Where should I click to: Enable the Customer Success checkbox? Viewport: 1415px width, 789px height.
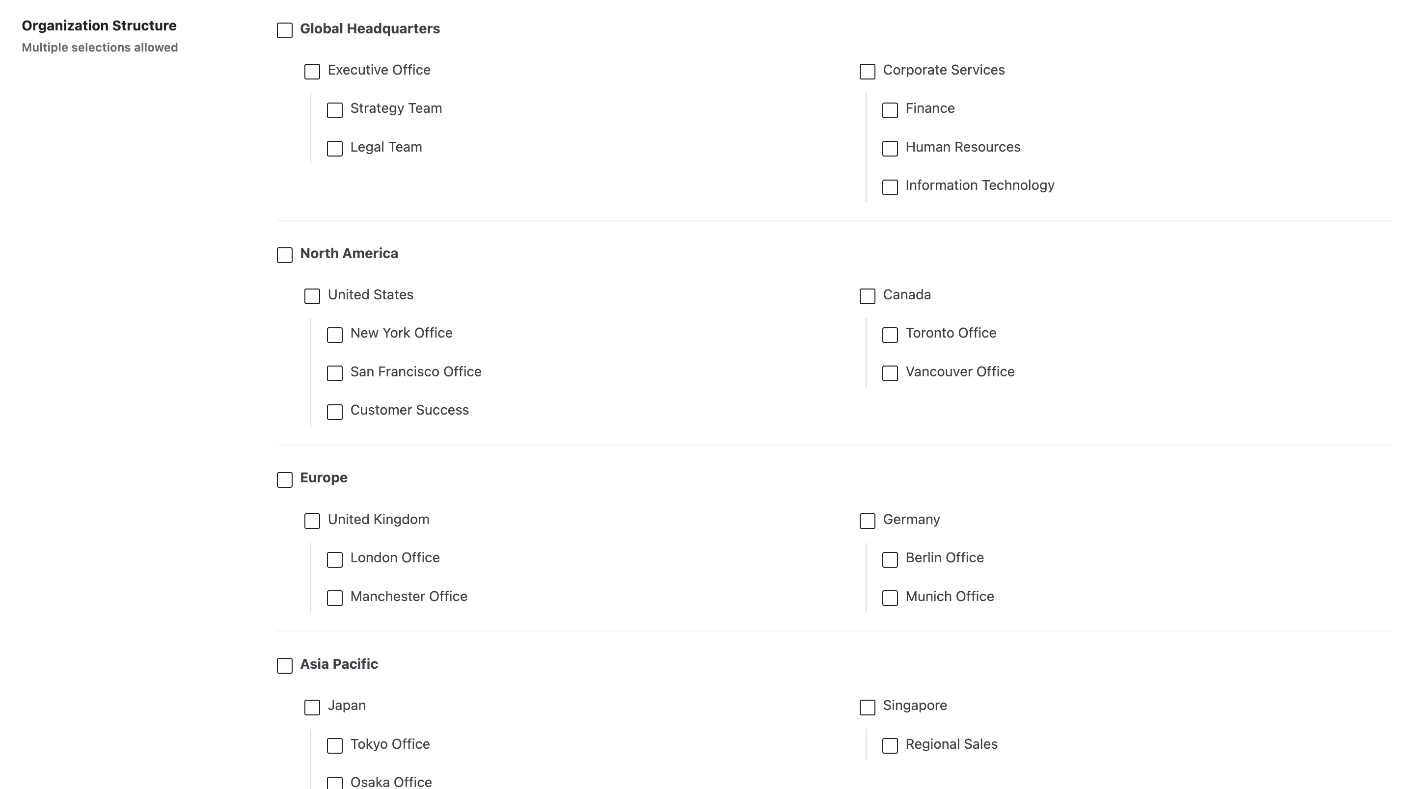click(334, 412)
